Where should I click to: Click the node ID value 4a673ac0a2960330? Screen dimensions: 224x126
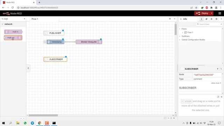point(203,75)
